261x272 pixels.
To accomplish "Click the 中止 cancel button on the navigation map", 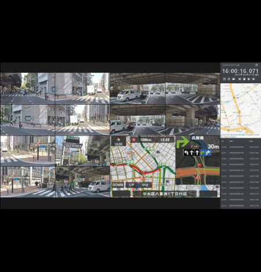I will coord(145,185).
